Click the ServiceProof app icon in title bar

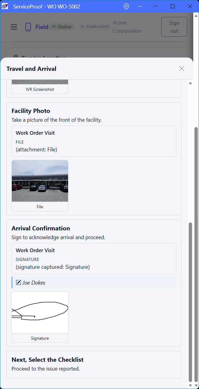point(5,6)
